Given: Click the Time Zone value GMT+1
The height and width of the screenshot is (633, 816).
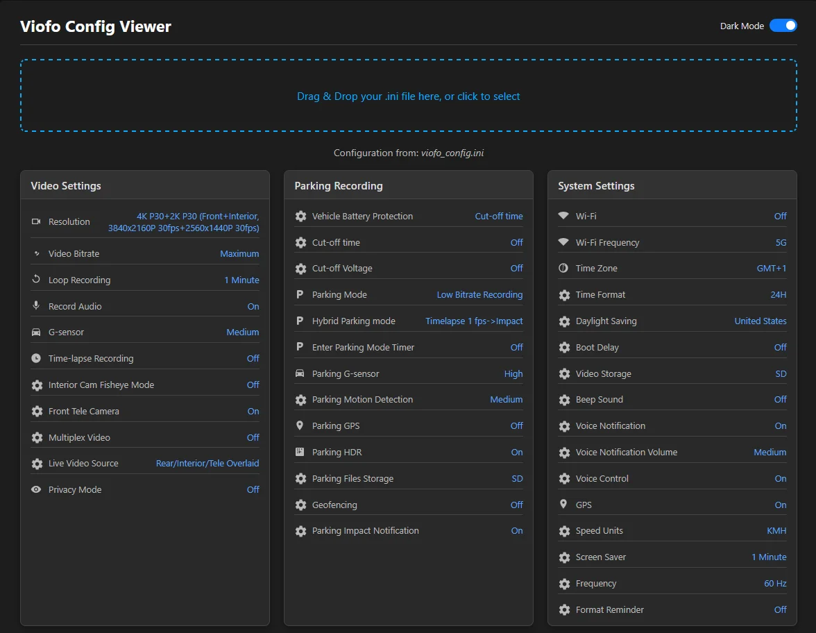Looking at the screenshot, I should 772,268.
